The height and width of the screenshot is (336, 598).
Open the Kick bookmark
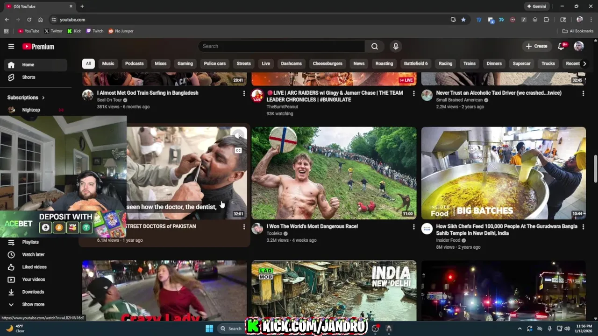[x=74, y=31]
